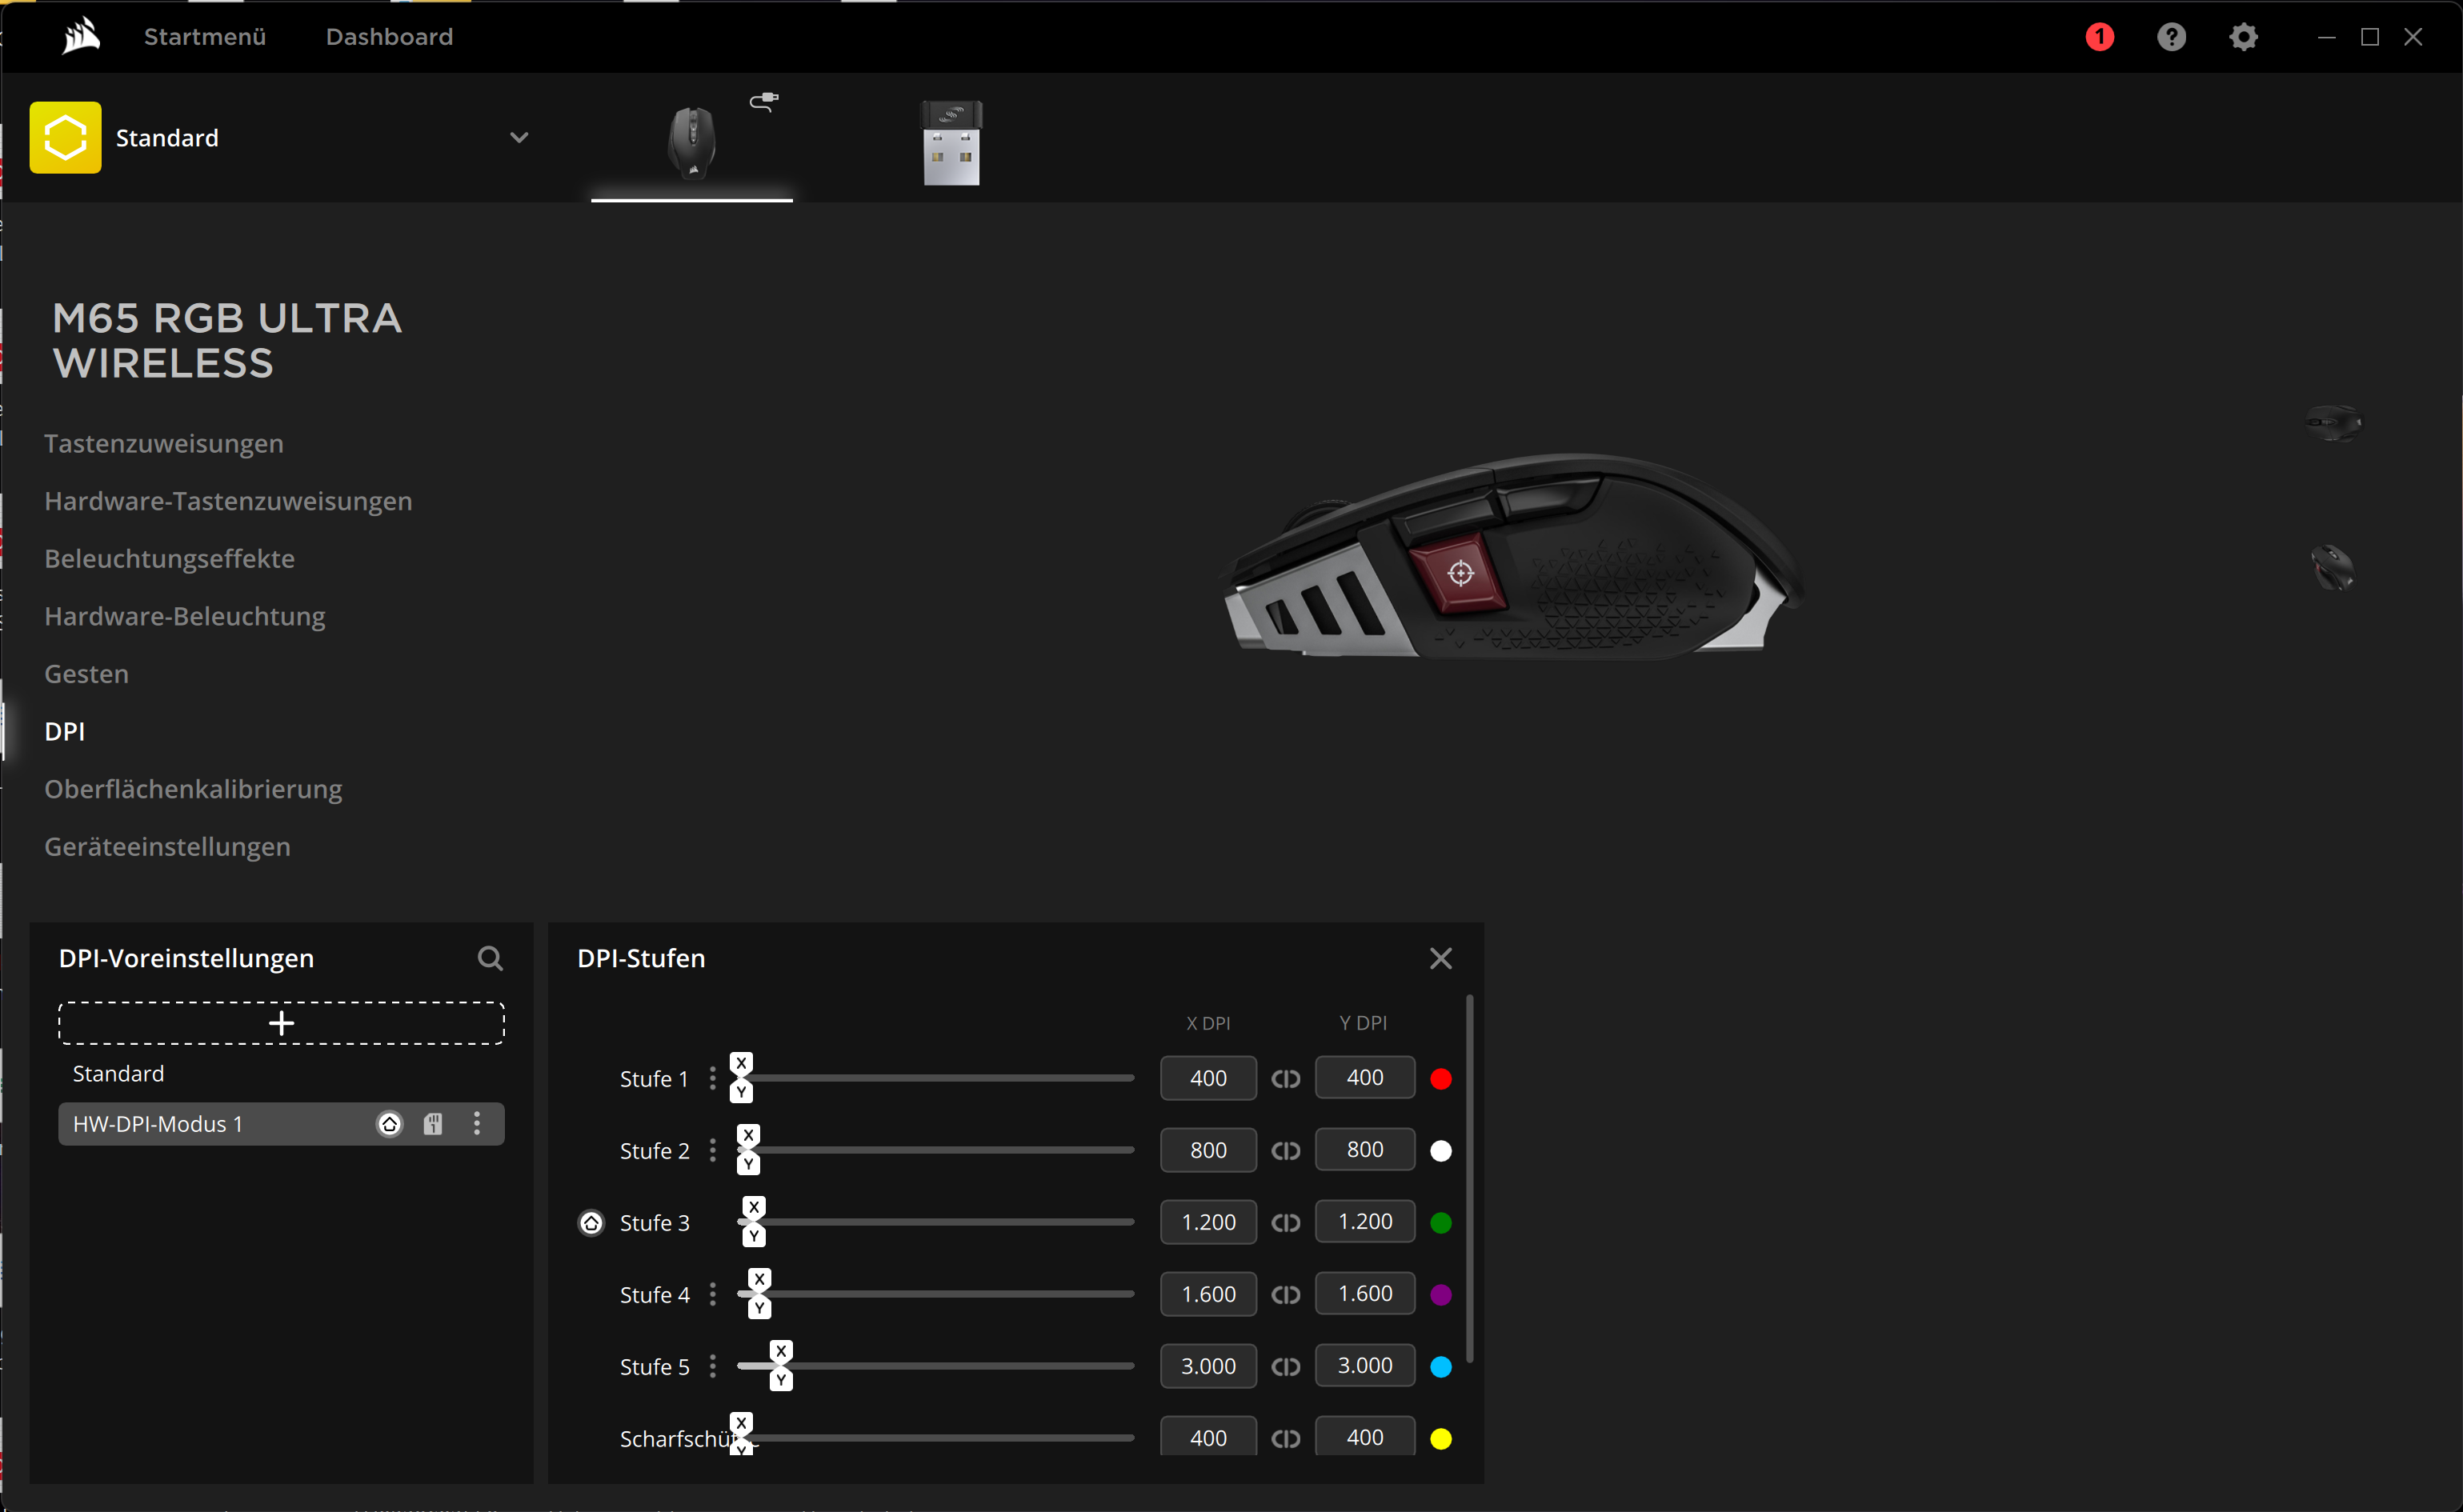This screenshot has height=1512, width=2463.
Task: Open Oberflächenkalibrierung section
Action: coord(193,789)
